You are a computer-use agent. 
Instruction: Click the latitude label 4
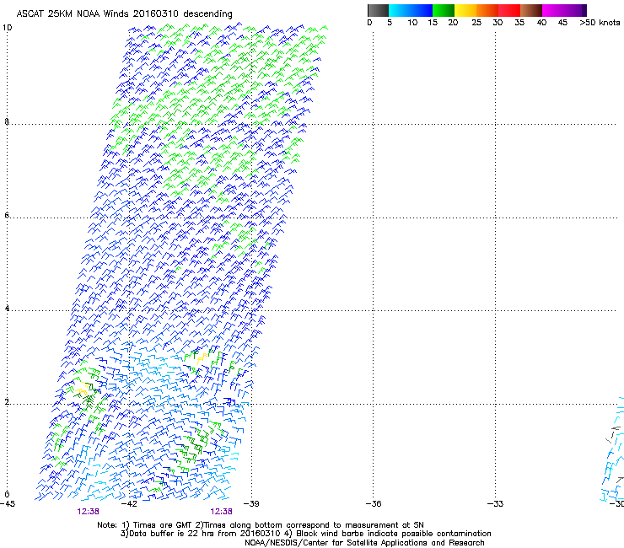point(7,309)
